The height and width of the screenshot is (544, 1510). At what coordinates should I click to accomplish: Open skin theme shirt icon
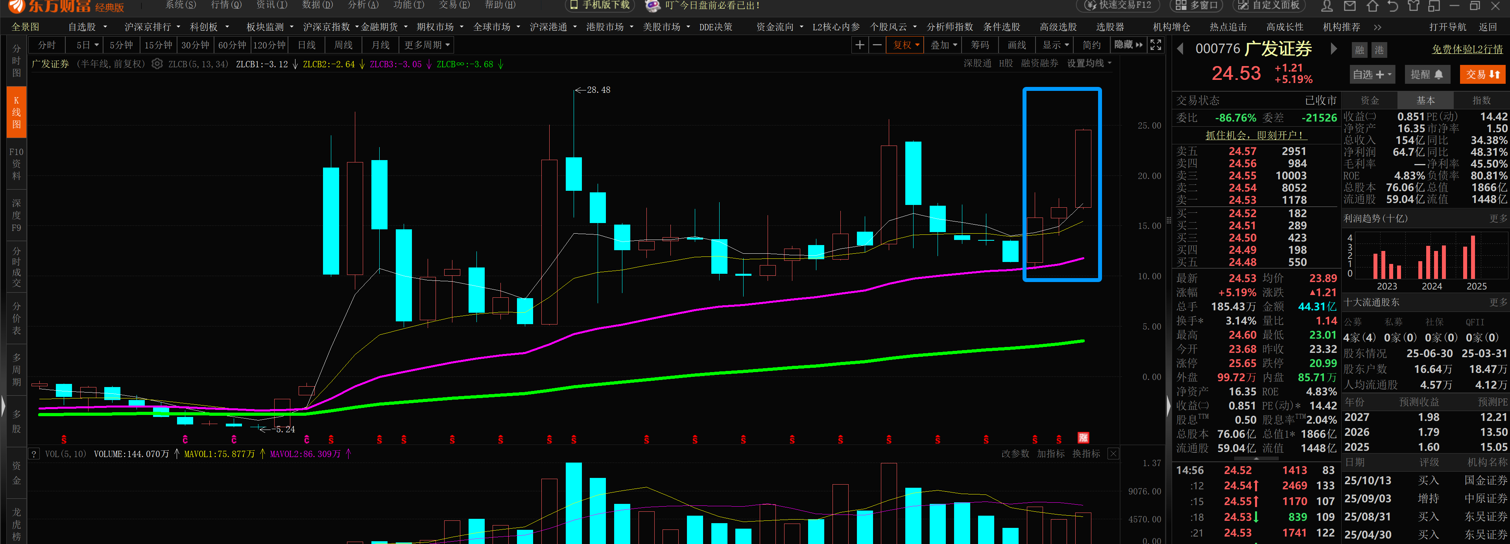tap(1413, 6)
